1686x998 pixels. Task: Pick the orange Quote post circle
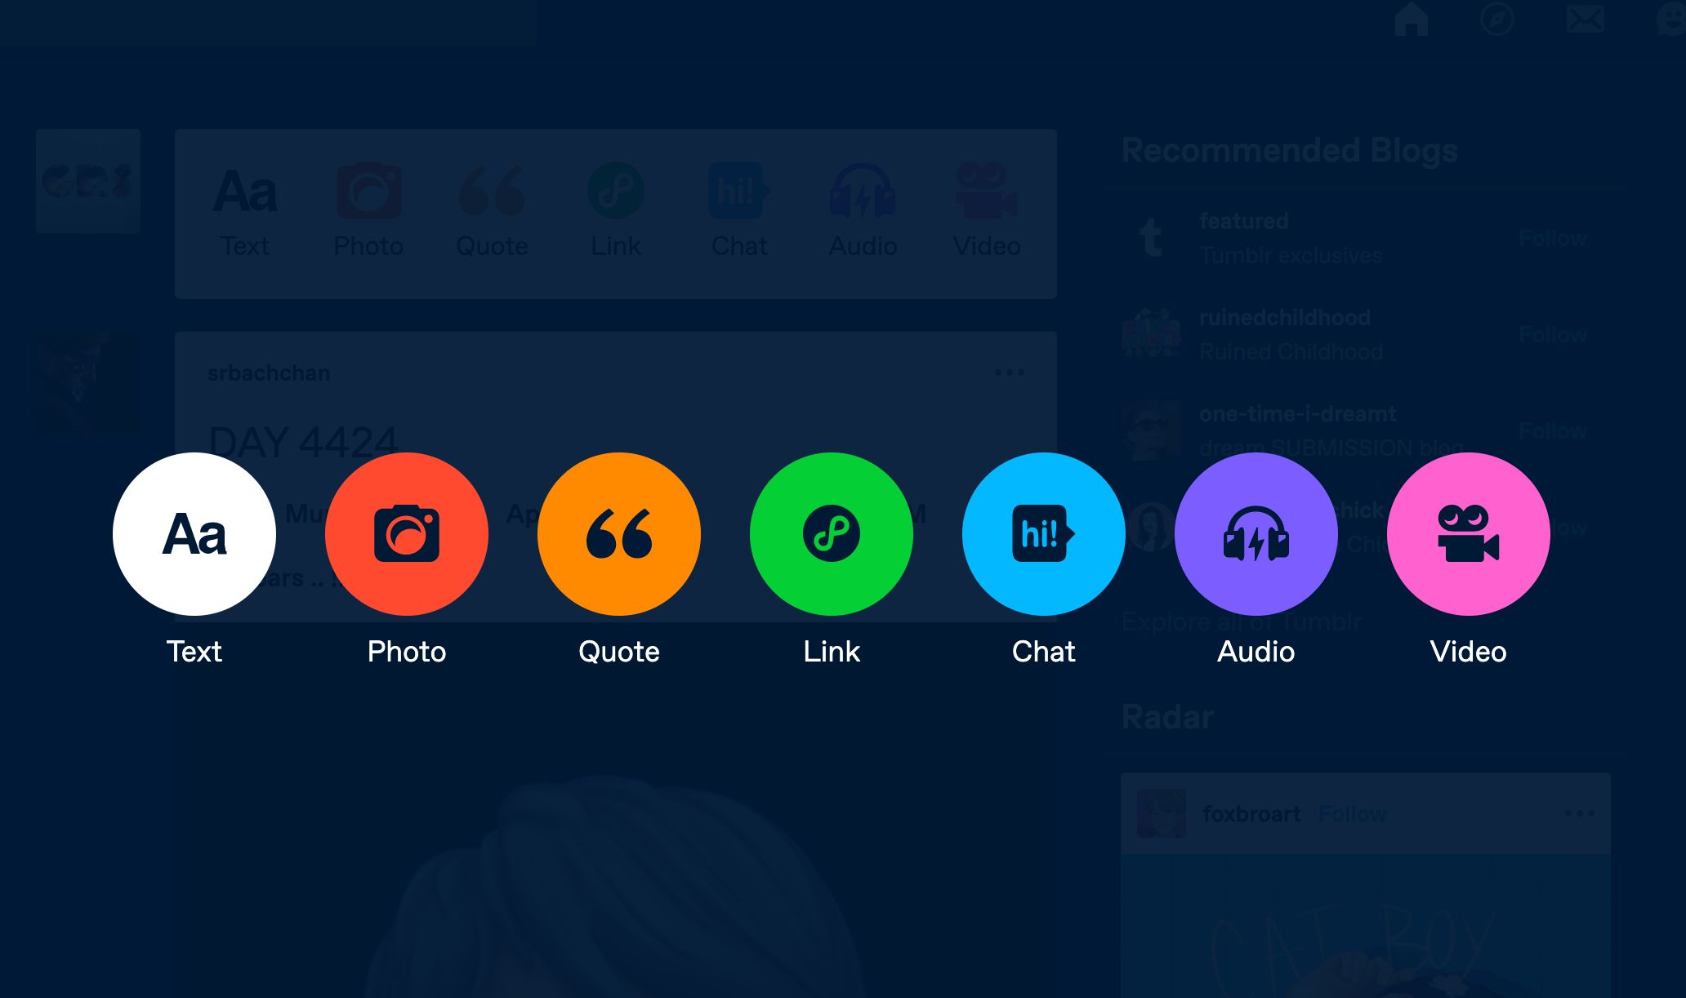[x=619, y=534]
